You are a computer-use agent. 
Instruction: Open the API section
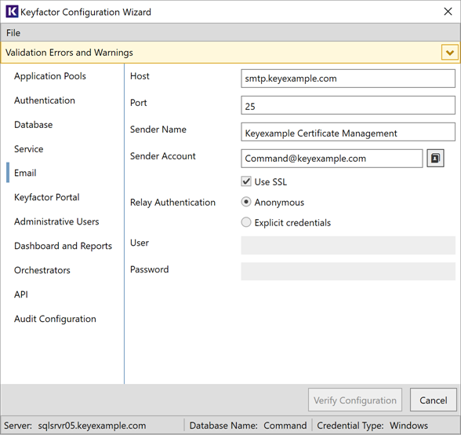(21, 294)
